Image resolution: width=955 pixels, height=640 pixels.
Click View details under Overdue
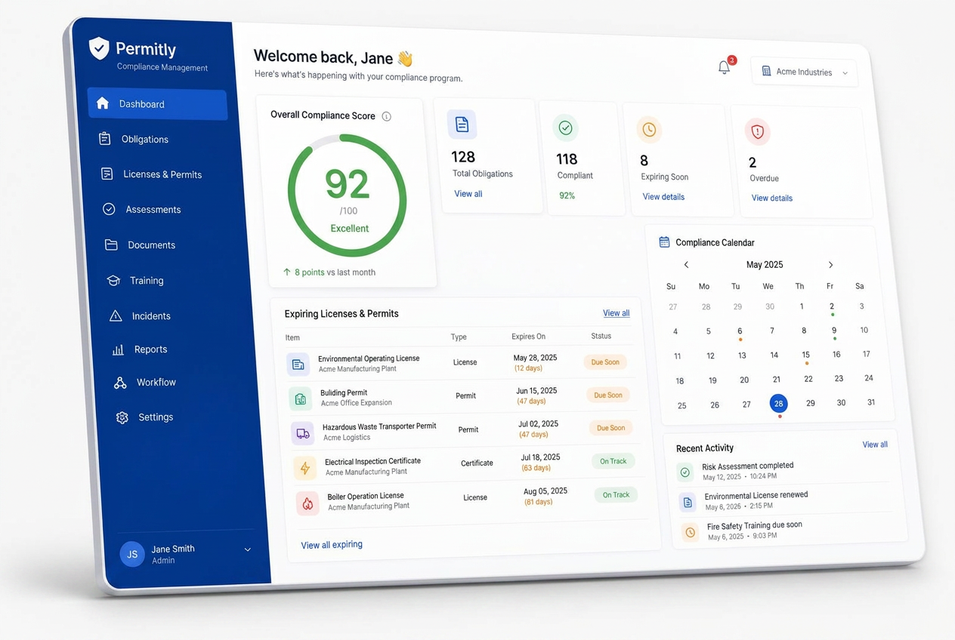coord(772,198)
